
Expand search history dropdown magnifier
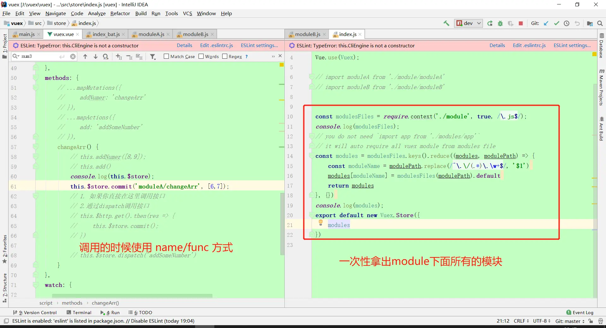[x=15, y=56]
